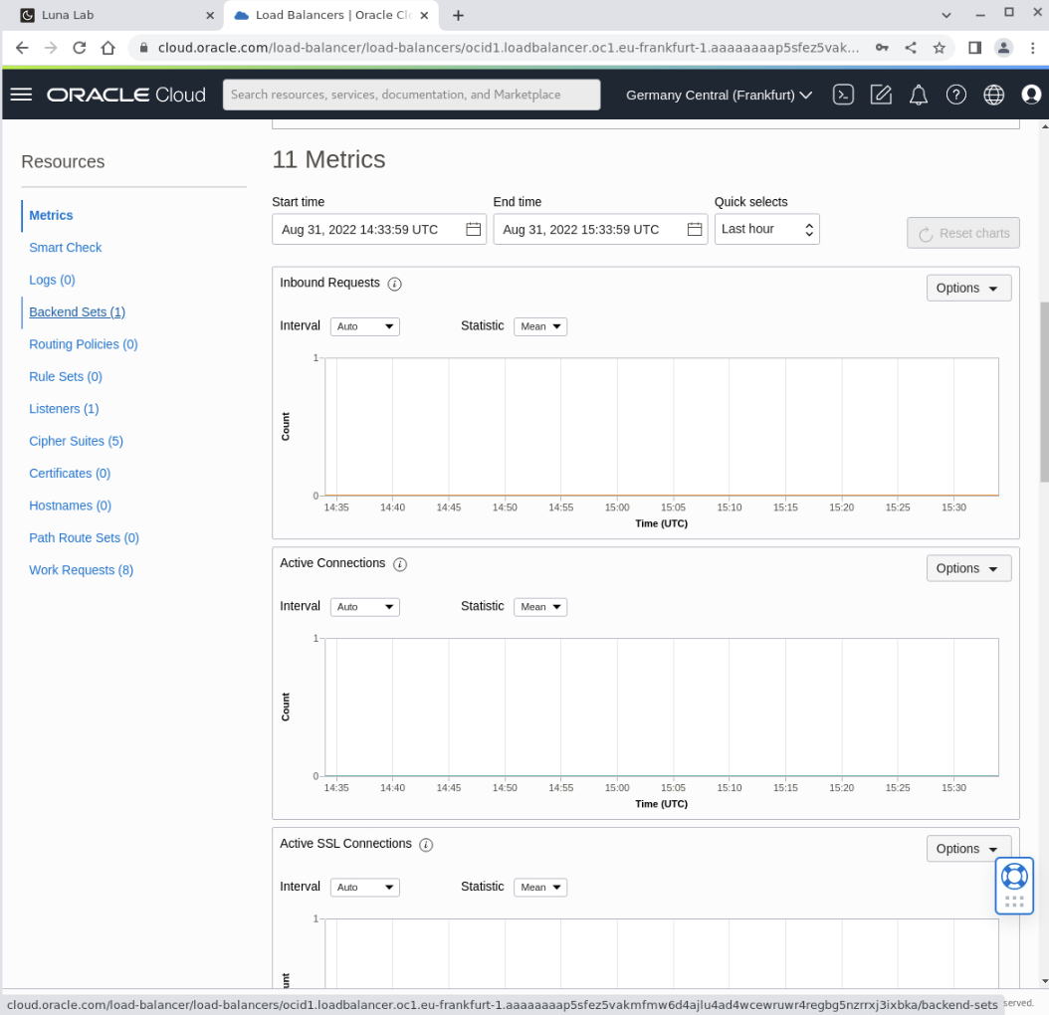Image resolution: width=1049 pixels, height=1015 pixels.
Task: Open the Statistic Mean dropdown for Inbound Requests
Action: [x=539, y=325]
